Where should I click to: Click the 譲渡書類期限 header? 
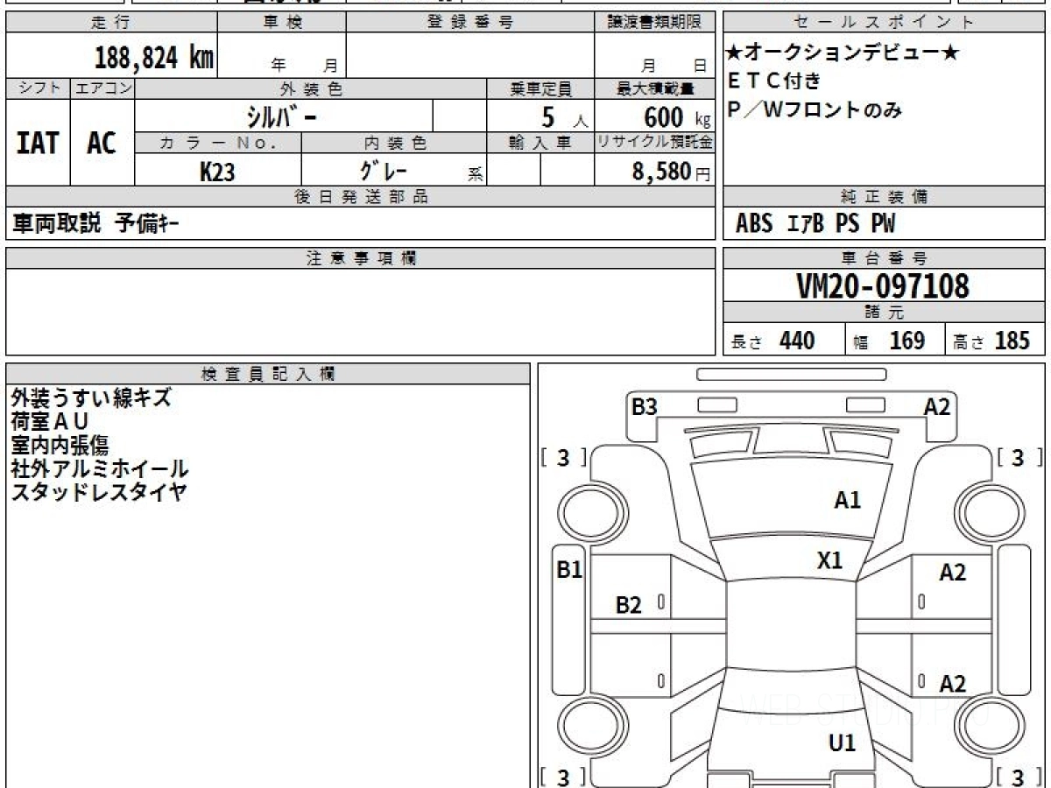pos(654,23)
